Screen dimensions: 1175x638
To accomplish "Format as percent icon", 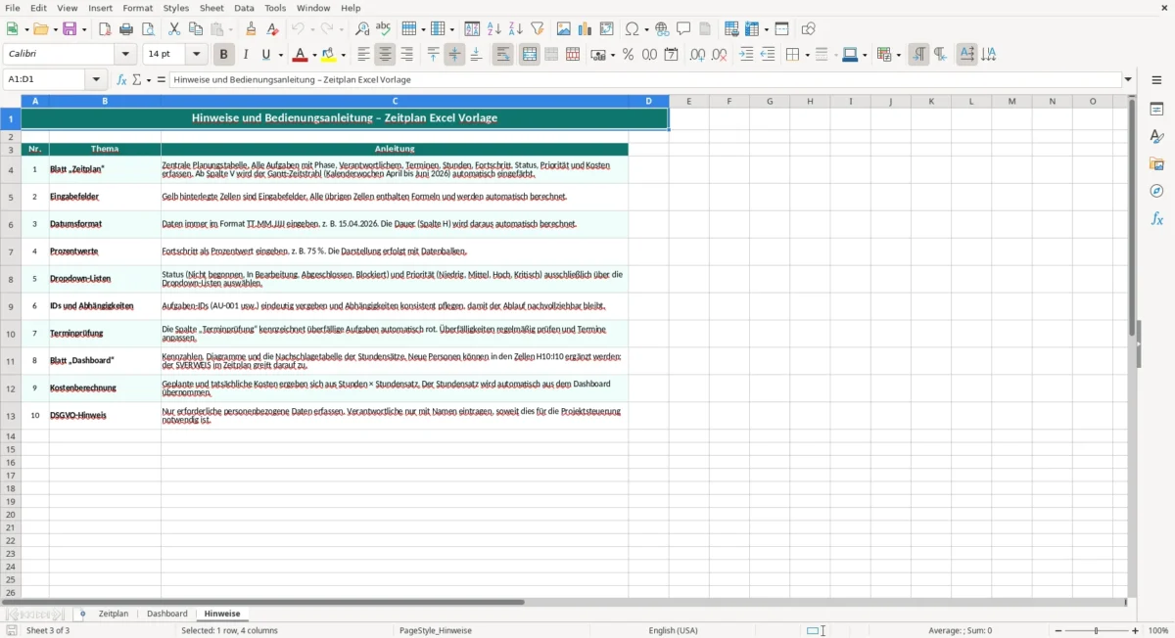I will click(628, 55).
